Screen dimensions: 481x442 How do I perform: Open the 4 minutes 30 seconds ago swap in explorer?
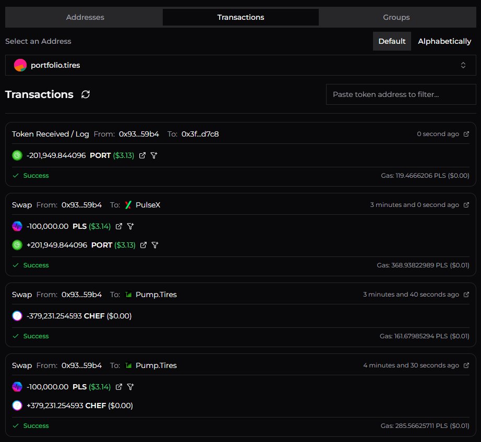(466, 365)
